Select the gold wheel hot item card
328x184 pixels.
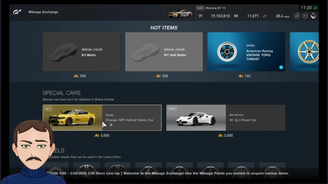(x=304, y=52)
